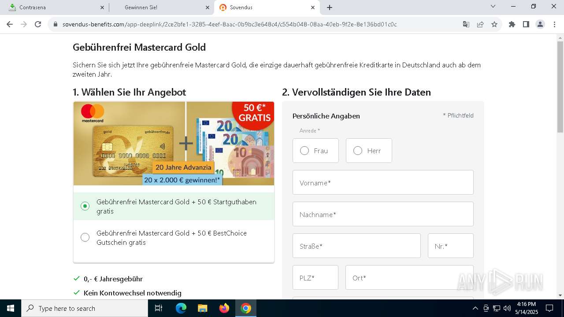
Task: Open the clock and date flyout
Action: pos(527,308)
